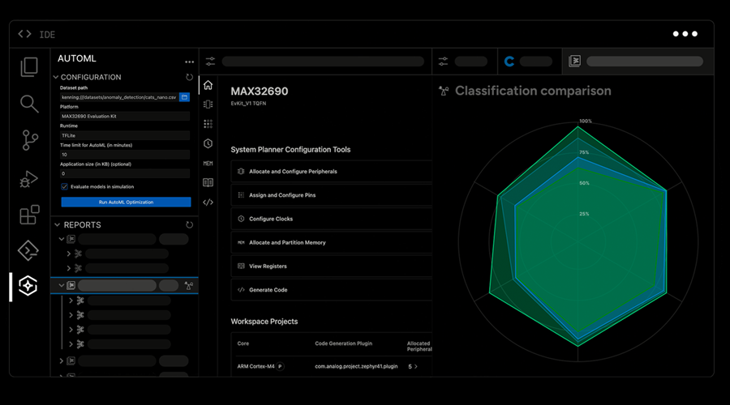Click the IDE code brackets icon

[x=24, y=34]
